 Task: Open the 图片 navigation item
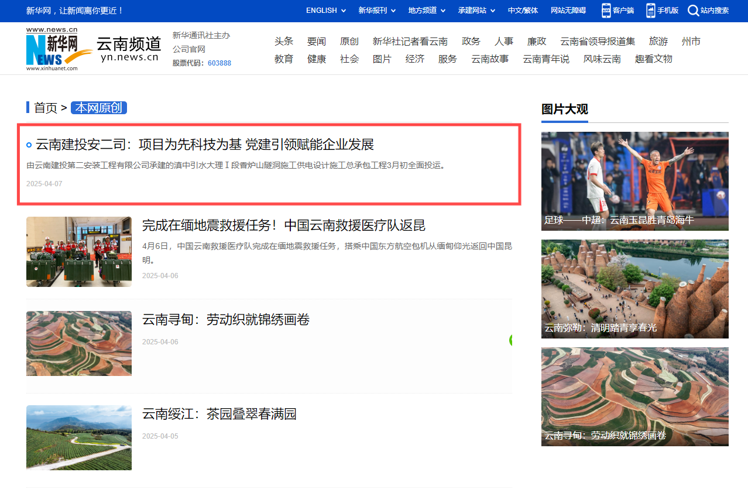coord(382,59)
